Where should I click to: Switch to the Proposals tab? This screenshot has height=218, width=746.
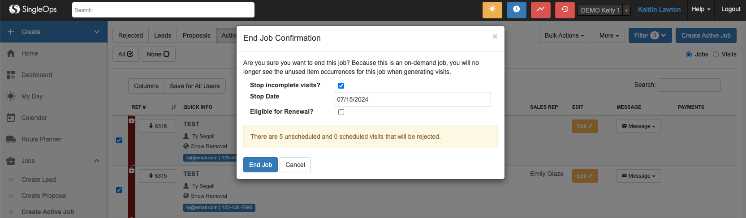196,35
